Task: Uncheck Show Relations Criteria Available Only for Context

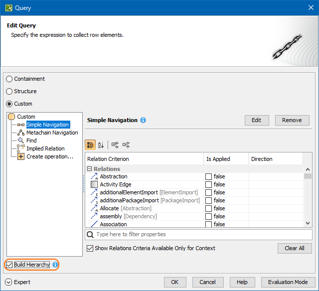Action: pos(90,248)
